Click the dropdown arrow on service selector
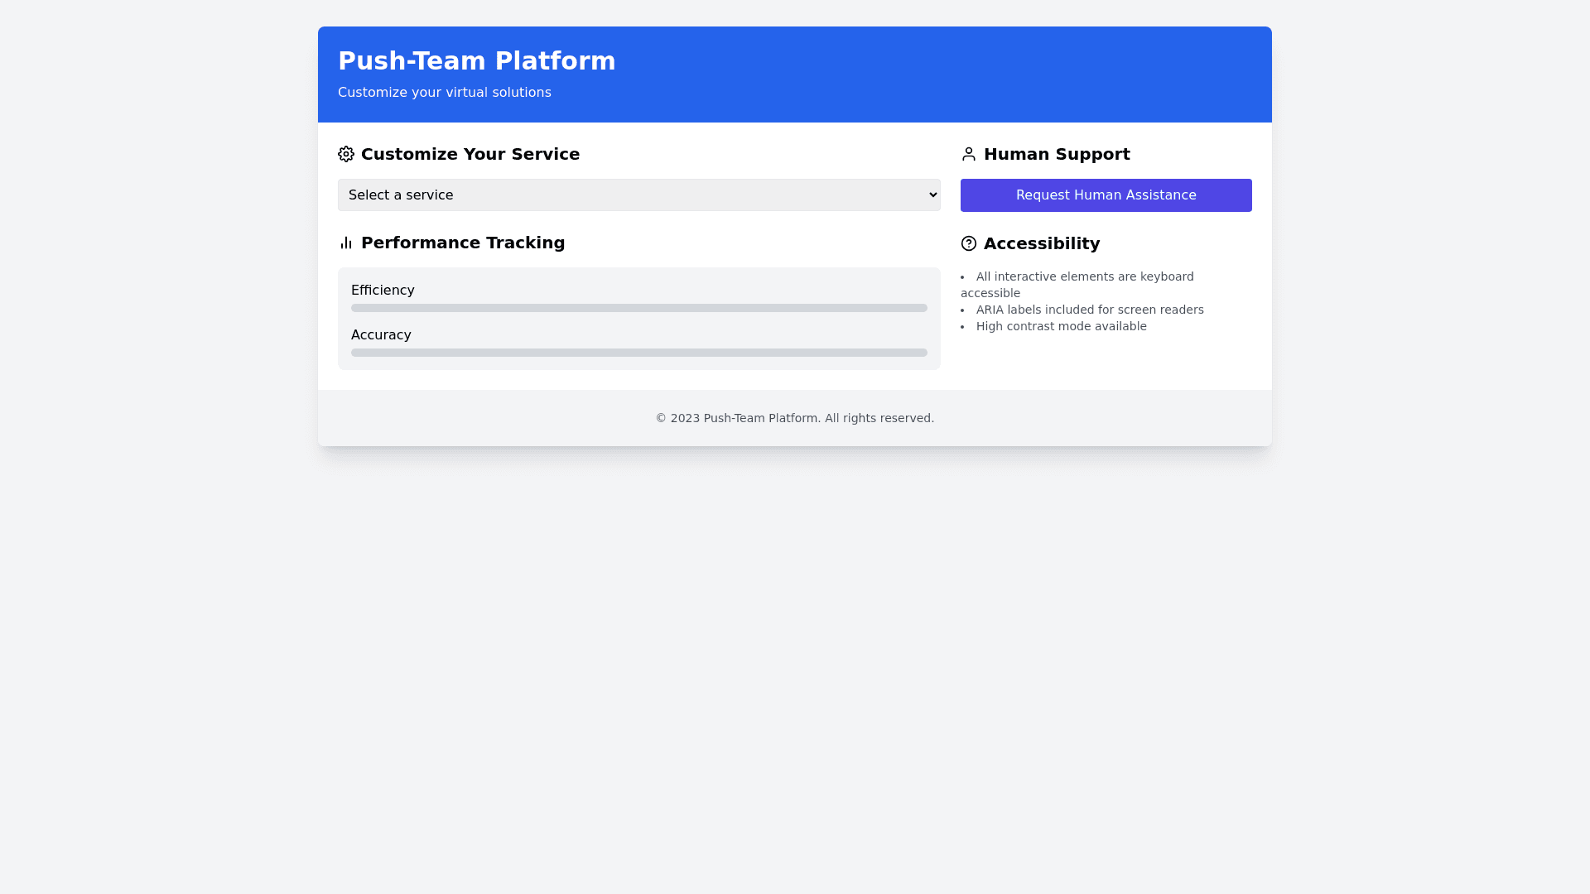 pos(933,195)
